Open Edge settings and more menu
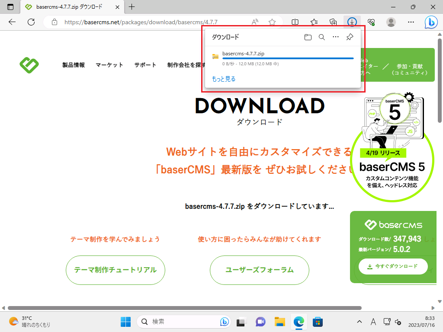The image size is (443, 332). point(411,22)
